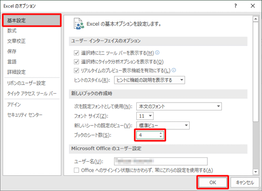Open the 次を既定フォントとして使用 dropdown
Screen dimensions: 262x191
179,106
